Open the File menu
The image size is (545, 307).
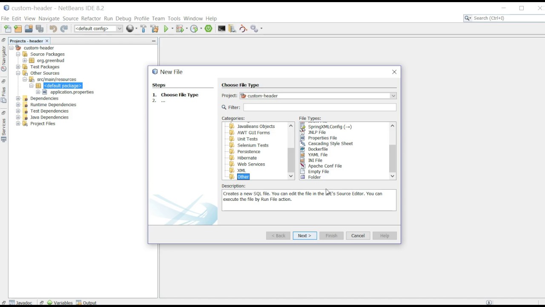[x=5, y=18]
